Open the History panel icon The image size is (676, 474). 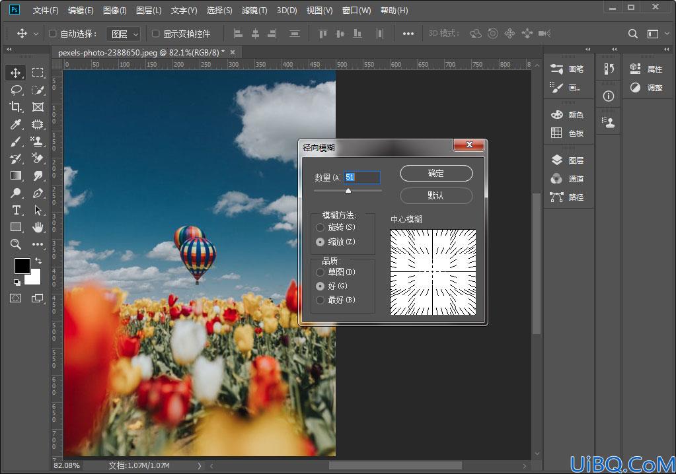(x=609, y=69)
